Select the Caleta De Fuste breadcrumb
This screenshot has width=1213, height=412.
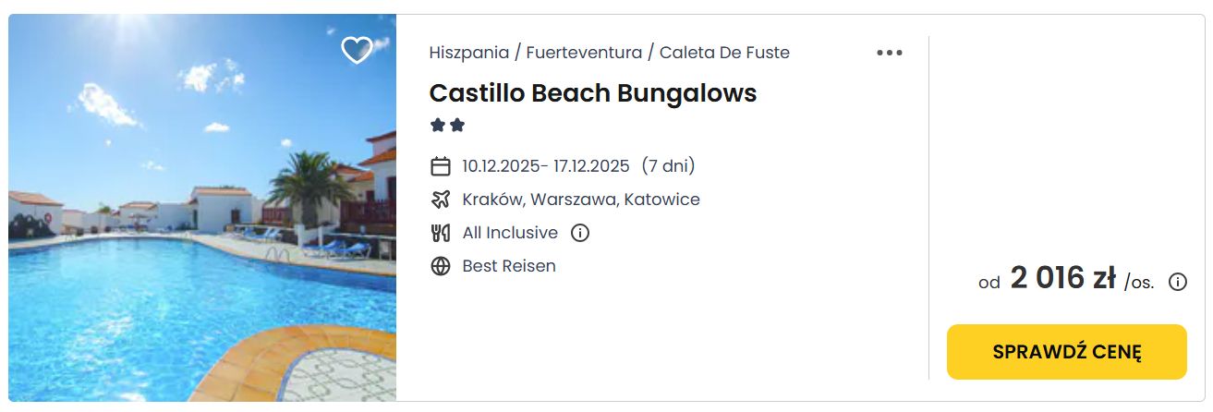[724, 53]
